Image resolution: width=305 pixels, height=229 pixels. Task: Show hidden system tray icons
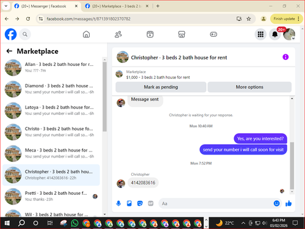pyautogui.click(x=243, y=223)
